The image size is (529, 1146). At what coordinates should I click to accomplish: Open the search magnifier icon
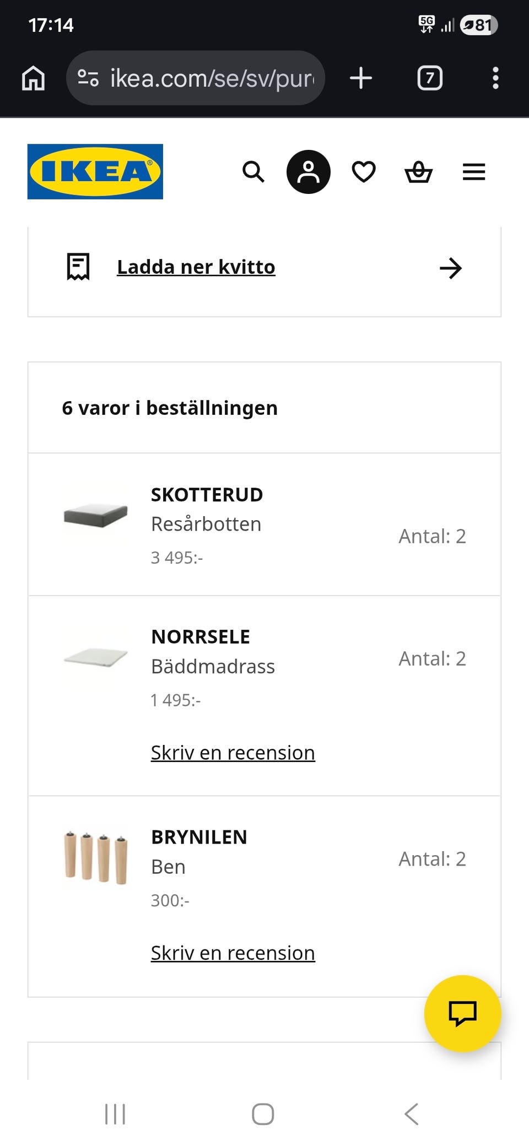(253, 172)
